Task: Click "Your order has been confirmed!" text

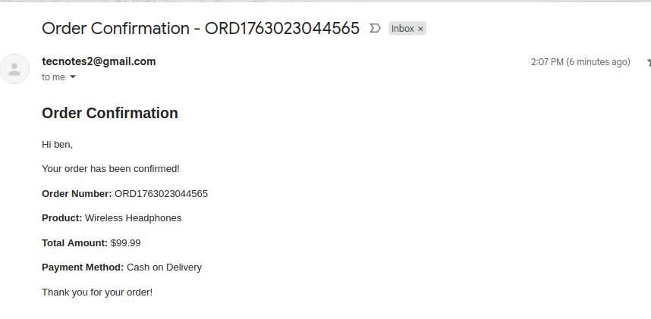Action: point(110,168)
